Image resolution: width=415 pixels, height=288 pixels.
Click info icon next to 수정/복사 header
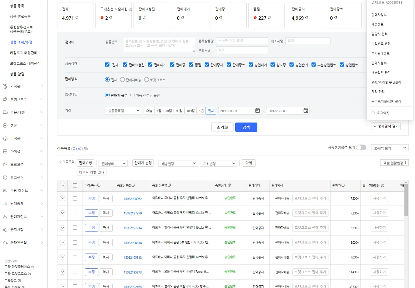pyautogui.click(x=99, y=185)
